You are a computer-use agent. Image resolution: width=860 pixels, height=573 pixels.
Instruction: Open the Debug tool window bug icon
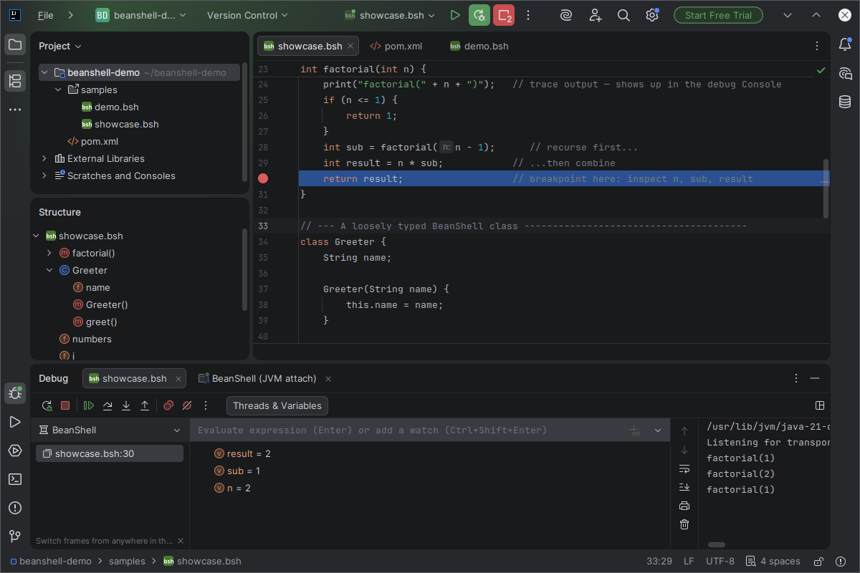click(x=14, y=393)
